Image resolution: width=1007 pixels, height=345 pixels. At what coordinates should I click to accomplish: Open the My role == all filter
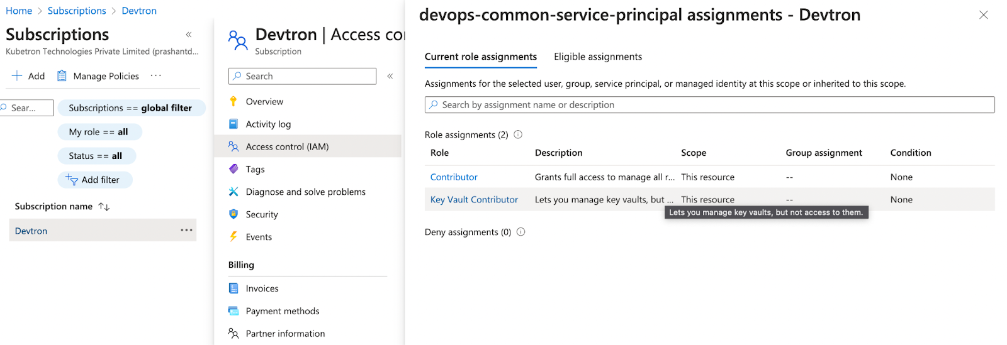tap(99, 132)
